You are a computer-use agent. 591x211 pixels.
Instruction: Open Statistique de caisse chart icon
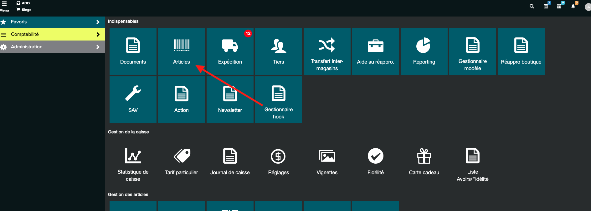click(133, 156)
